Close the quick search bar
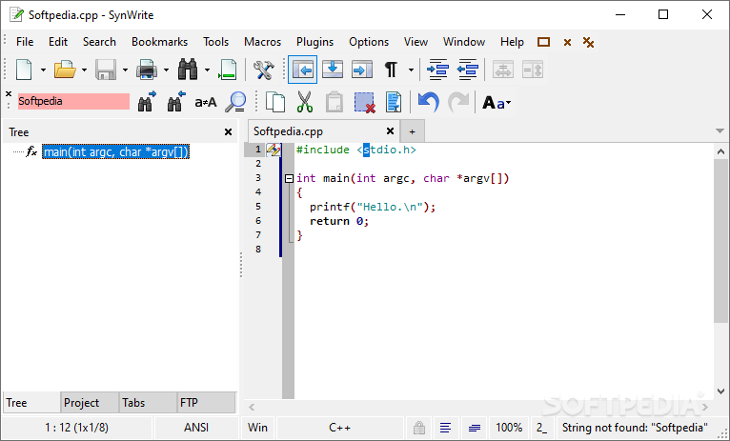 click(9, 94)
